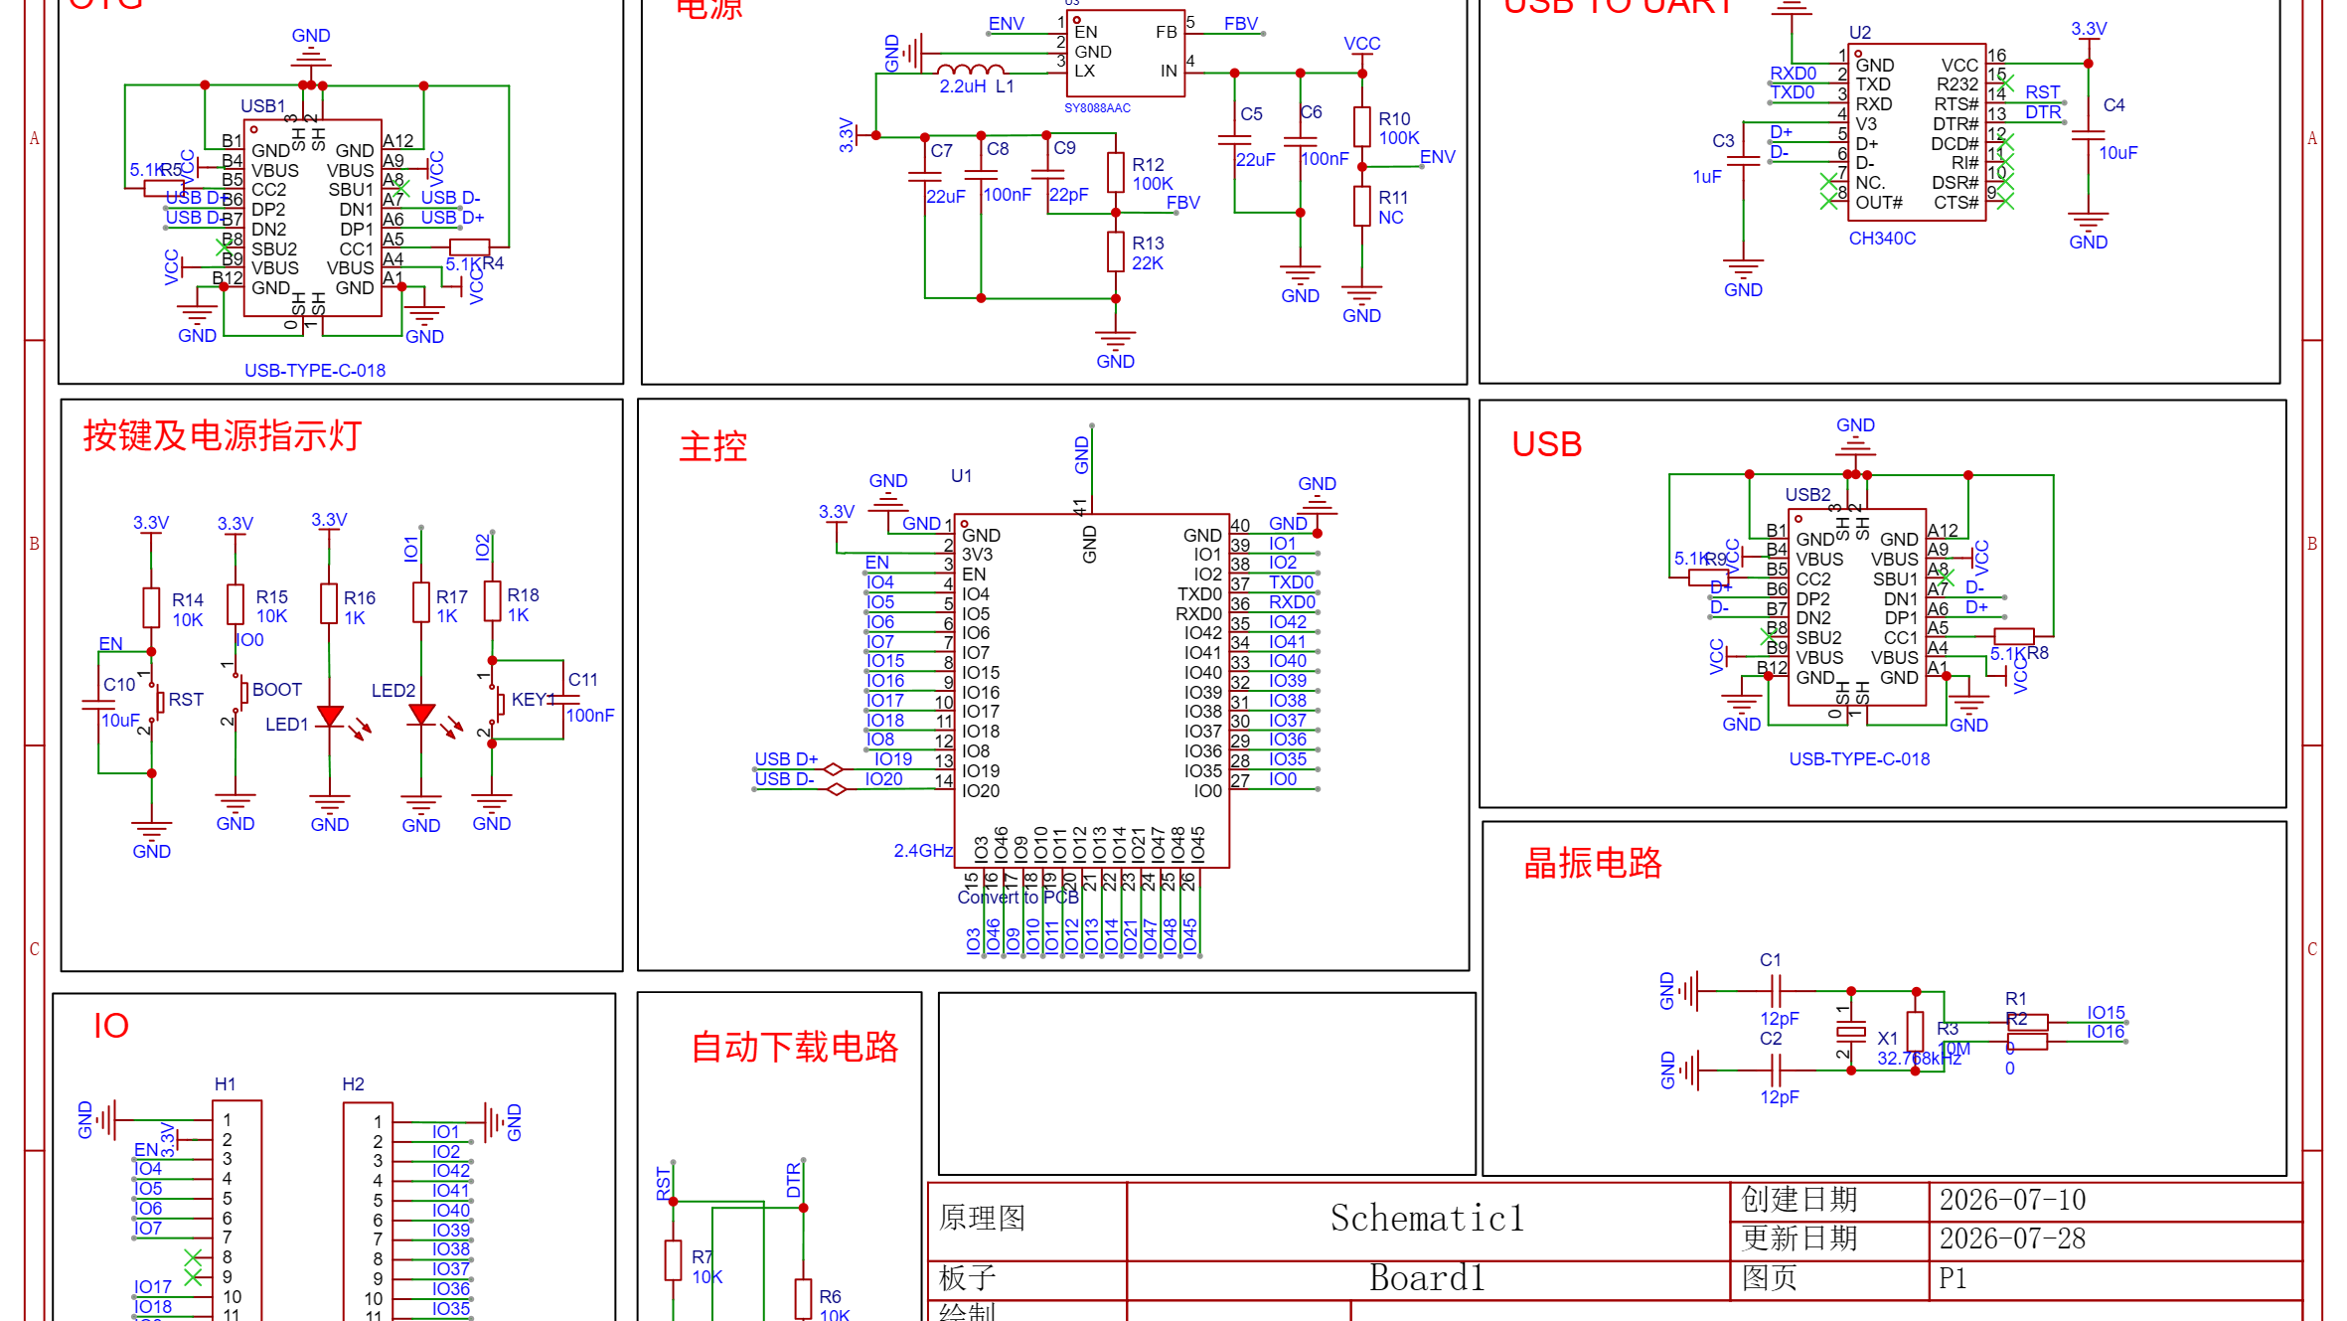Click the 'USB-TYPE-C-018' label under USB2
The width and height of the screenshot is (2347, 1321).
[x=1859, y=759]
